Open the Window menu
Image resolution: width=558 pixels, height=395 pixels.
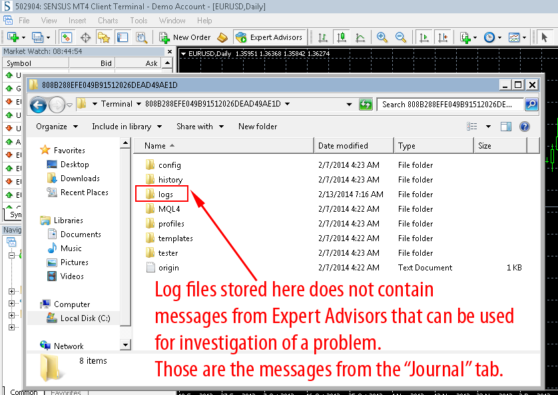[172, 20]
